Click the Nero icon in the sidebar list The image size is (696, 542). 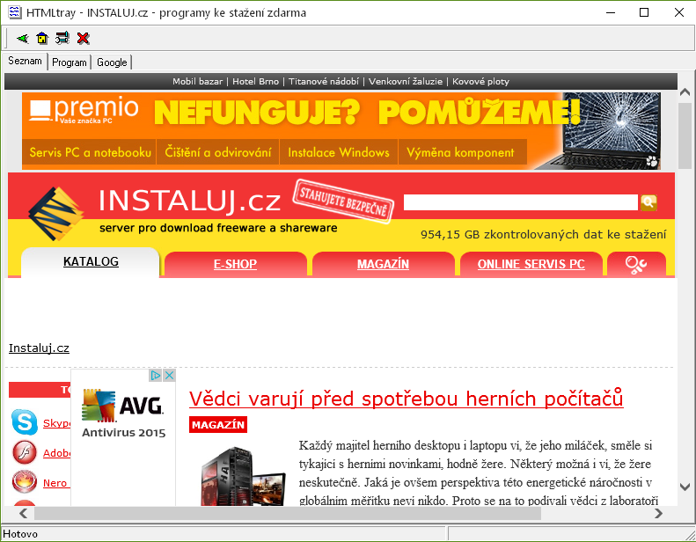(x=25, y=483)
